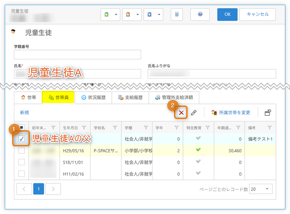Click the 30,460 amount cell
Screen dimensions: 290x214
tap(229, 151)
